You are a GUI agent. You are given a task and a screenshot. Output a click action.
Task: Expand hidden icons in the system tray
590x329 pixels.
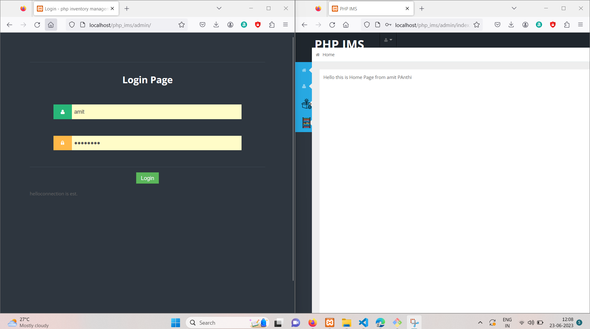coord(480,323)
